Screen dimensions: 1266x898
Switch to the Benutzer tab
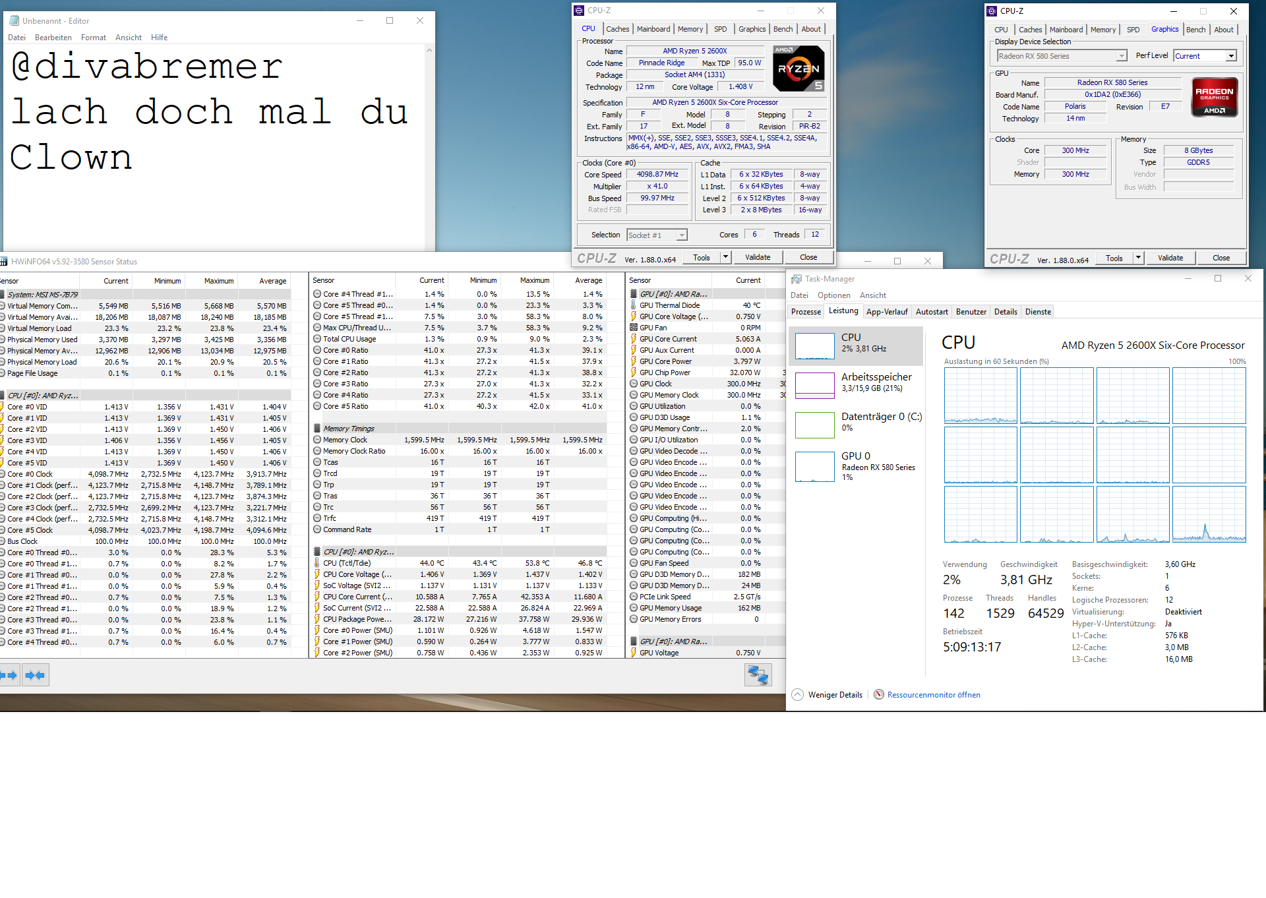pyautogui.click(x=971, y=312)
